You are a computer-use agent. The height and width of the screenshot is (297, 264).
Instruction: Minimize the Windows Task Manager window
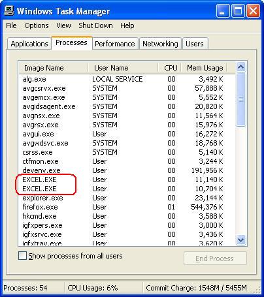(223, 10)
